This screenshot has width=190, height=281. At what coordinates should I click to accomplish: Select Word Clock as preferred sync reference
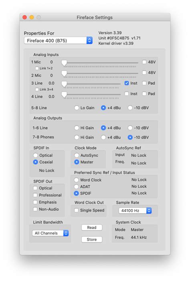click(x=77, y=180)
